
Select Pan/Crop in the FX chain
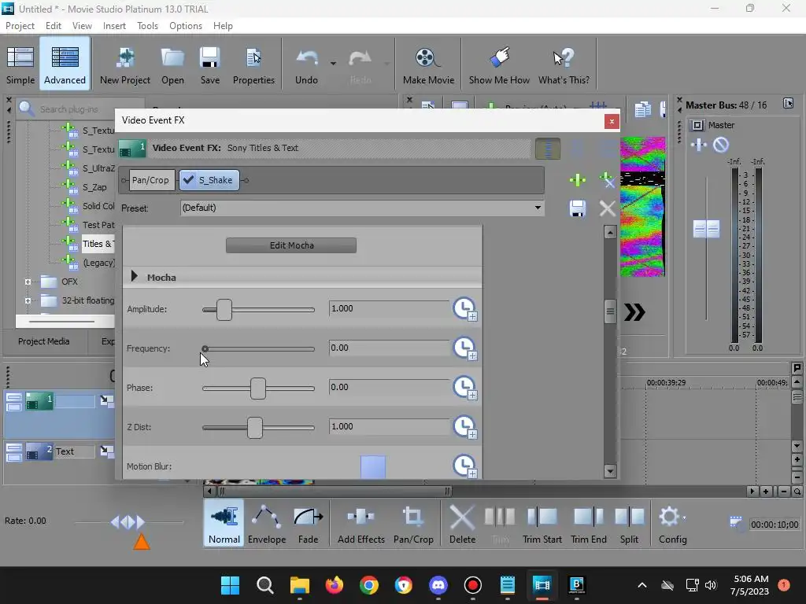tap(150, 180)
